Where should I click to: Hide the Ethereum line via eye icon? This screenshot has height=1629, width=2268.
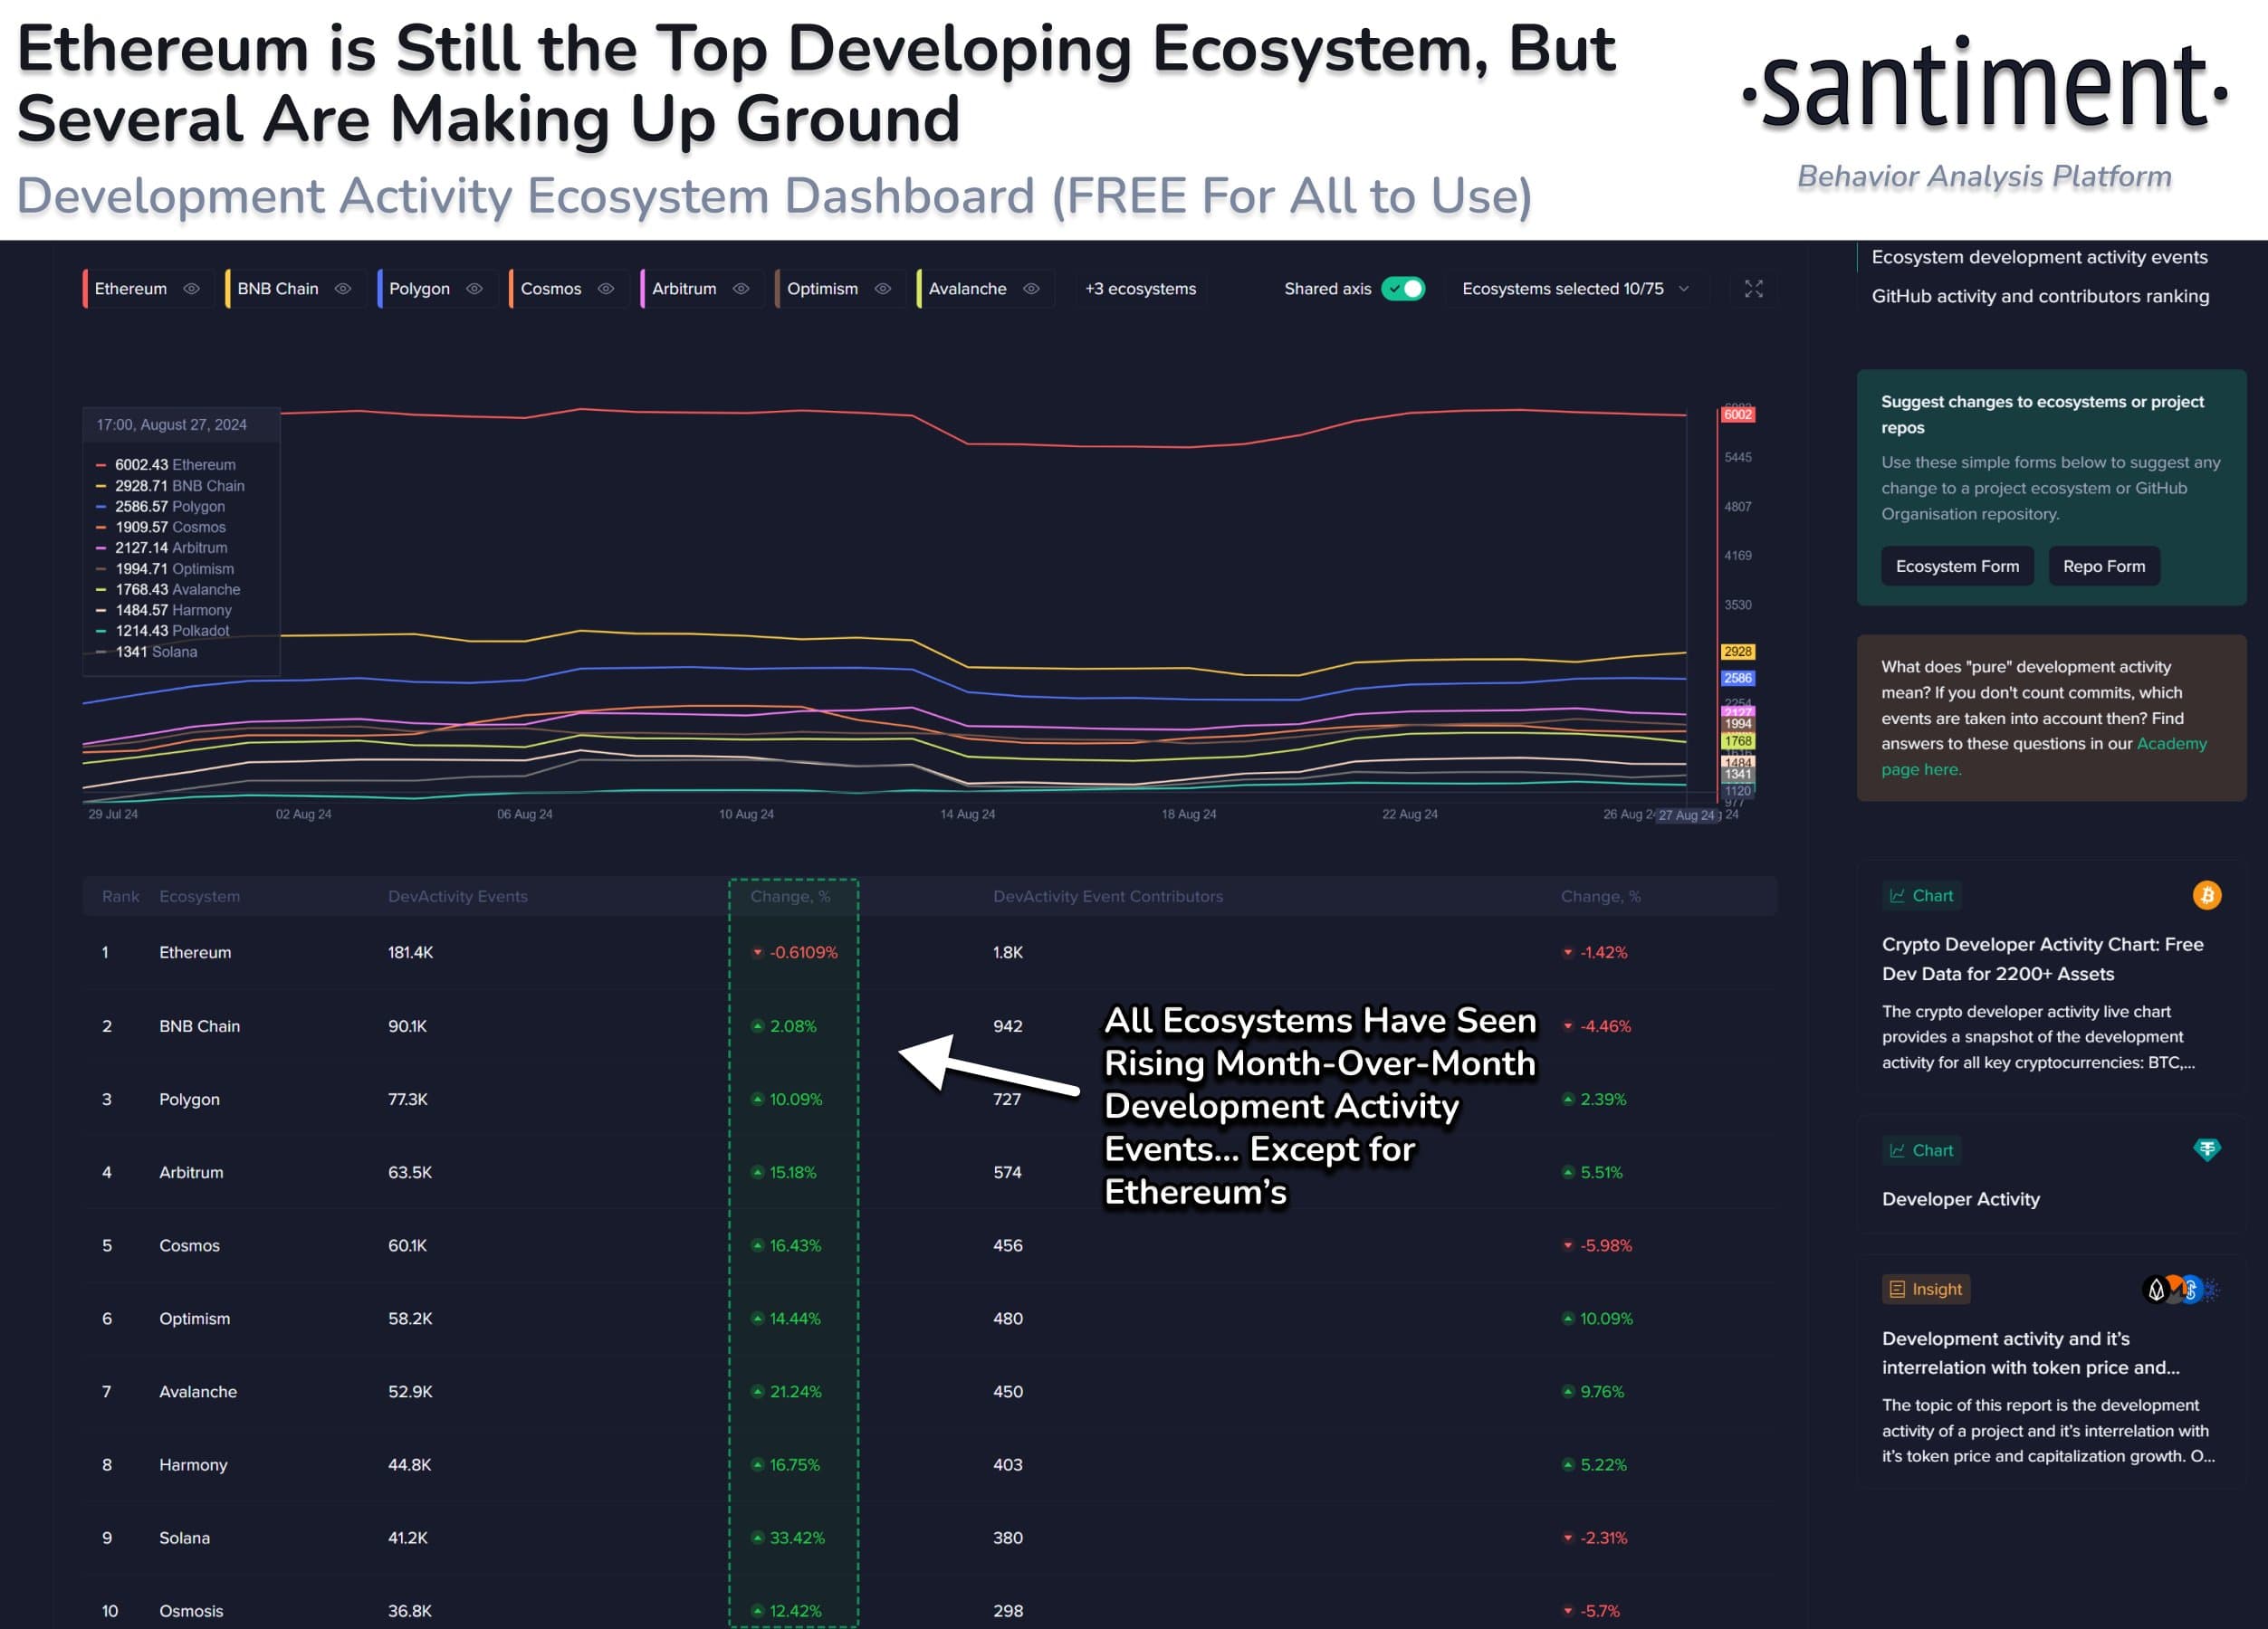[191, 289]
